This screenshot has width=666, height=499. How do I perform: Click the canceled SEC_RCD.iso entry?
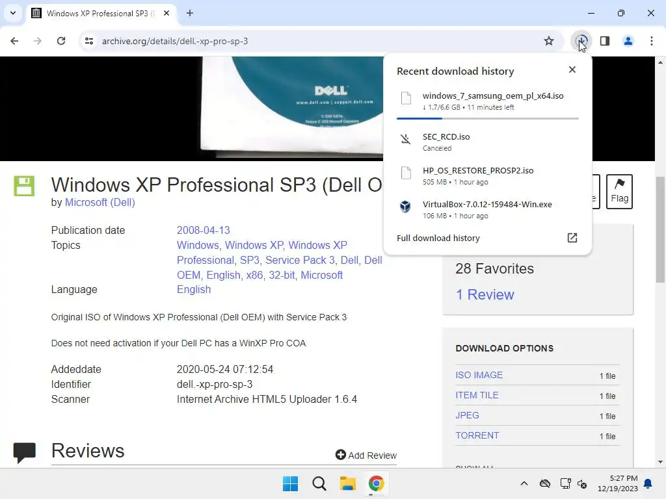(488, 142)
